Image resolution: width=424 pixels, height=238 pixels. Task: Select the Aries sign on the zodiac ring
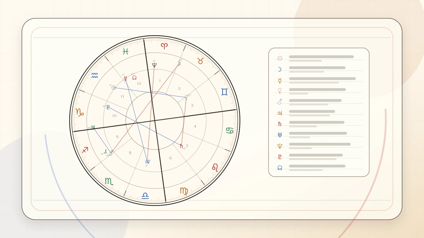click(x=164, y=45)
